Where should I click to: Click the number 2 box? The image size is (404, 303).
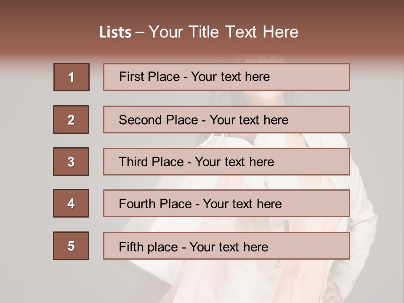click(71, 120)
